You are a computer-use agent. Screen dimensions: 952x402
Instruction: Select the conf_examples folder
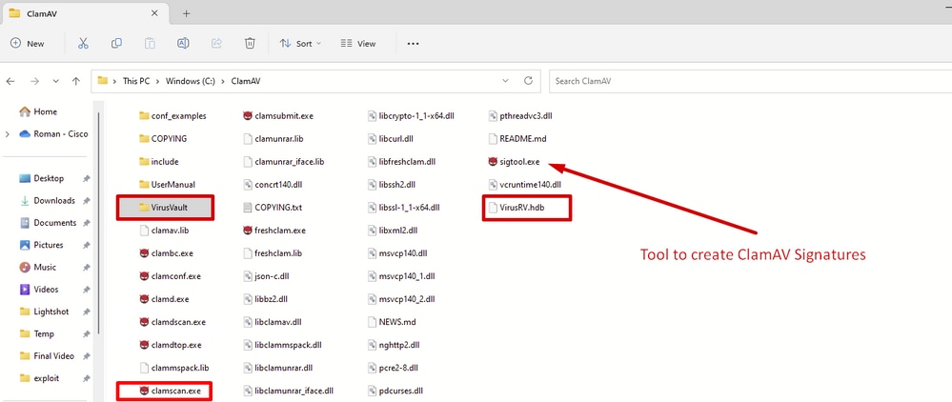coord(172,115)
